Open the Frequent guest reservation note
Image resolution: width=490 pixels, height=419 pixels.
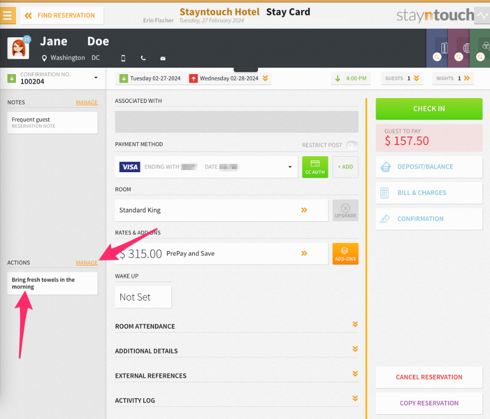53,123
